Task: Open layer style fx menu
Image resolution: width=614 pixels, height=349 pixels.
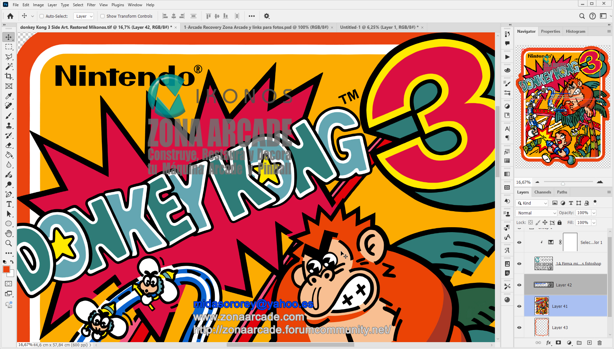Action: click(x=549, y=343)
